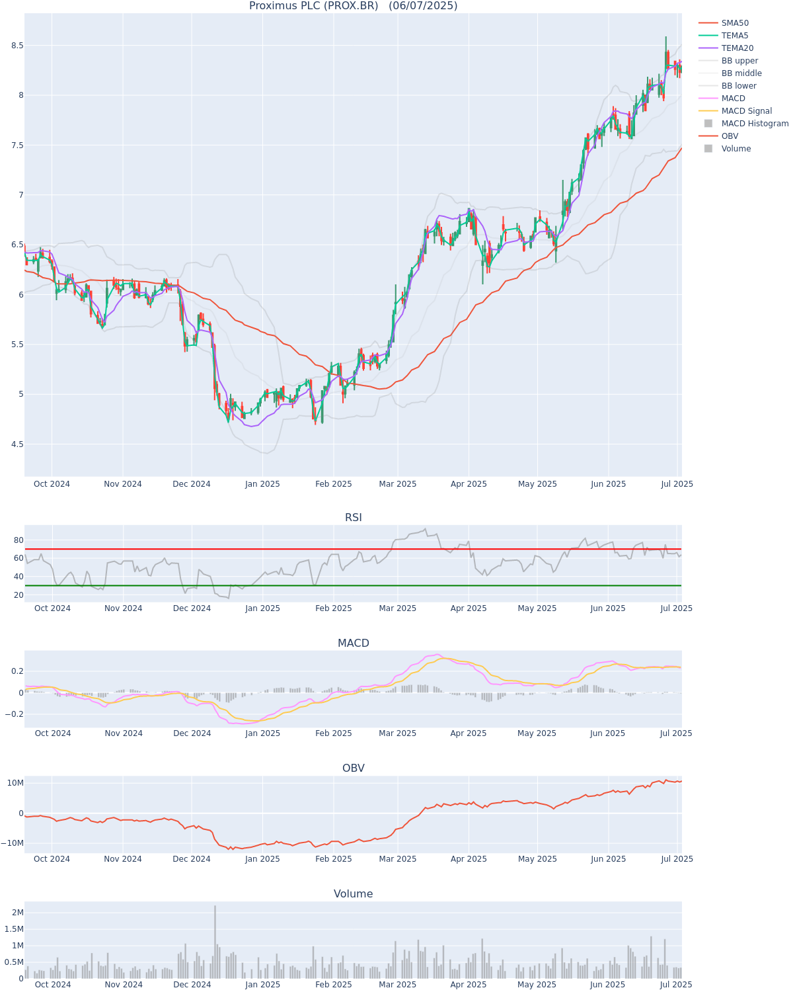Click the 0.5M tick on Volume axis

coord(15,962)
